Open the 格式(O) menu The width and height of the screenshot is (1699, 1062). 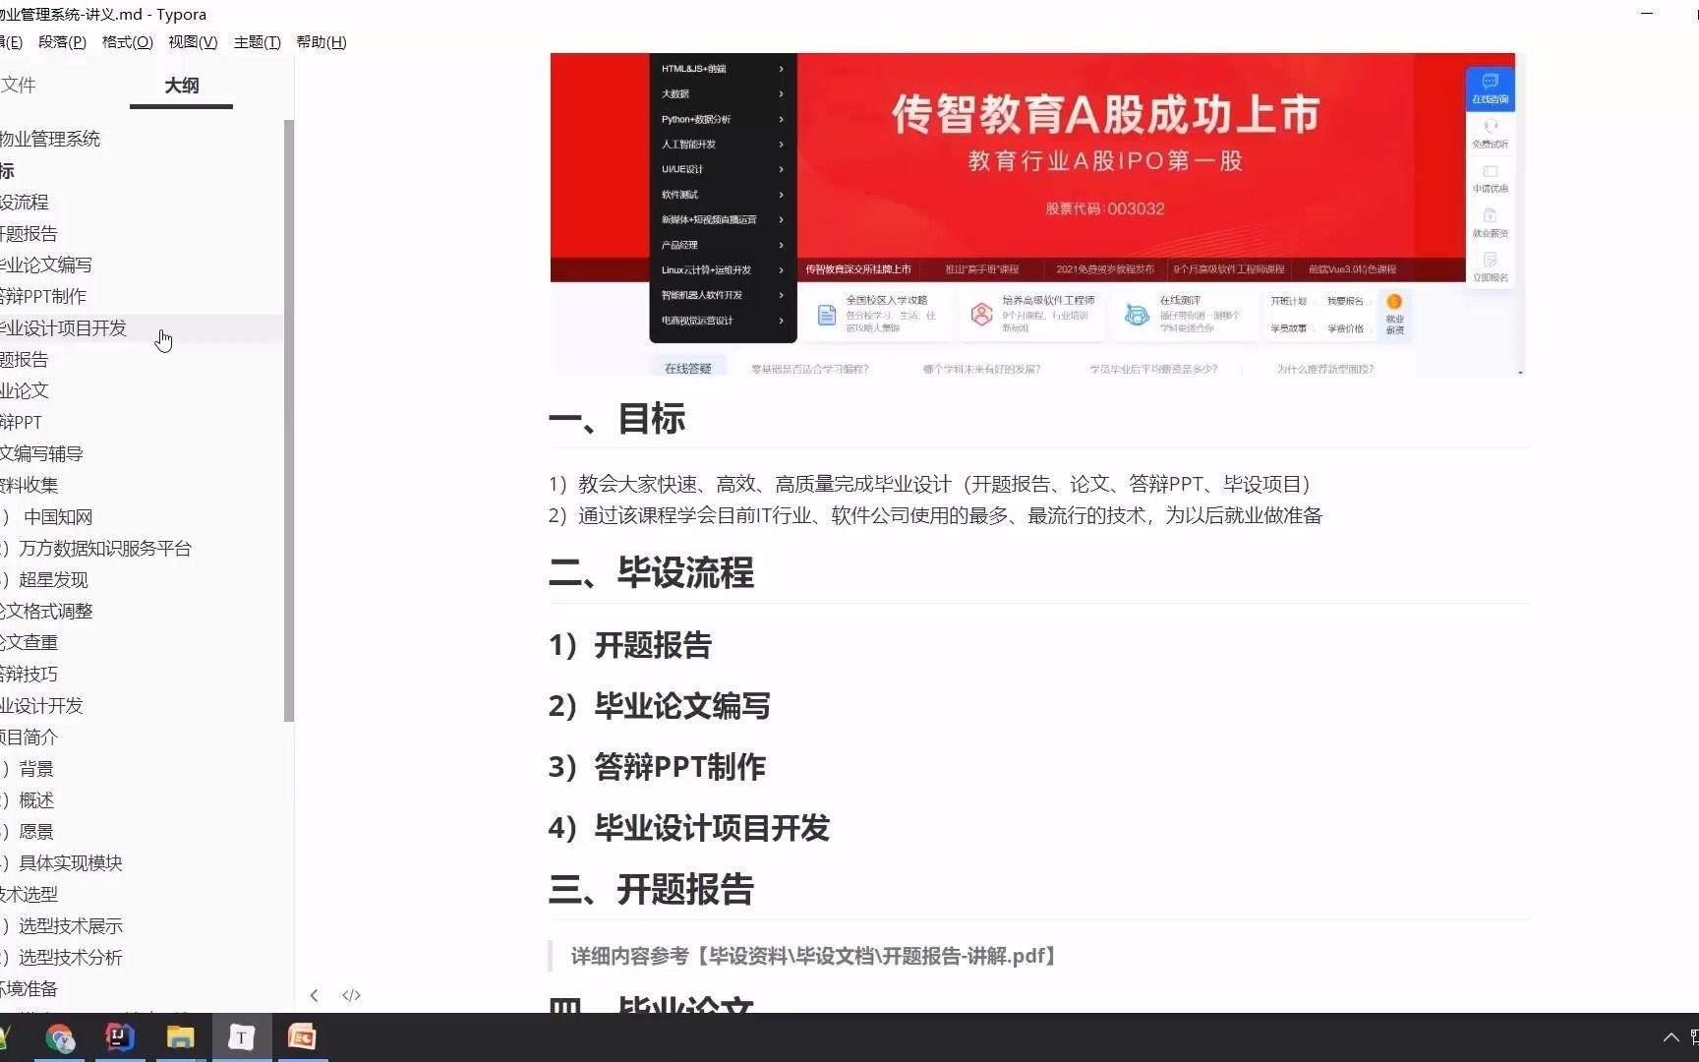[x=127, y=42]
